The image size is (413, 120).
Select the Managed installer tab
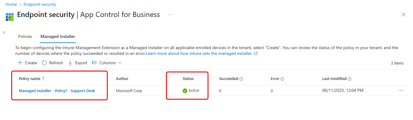pyautogui.click(x=58, y=36)
